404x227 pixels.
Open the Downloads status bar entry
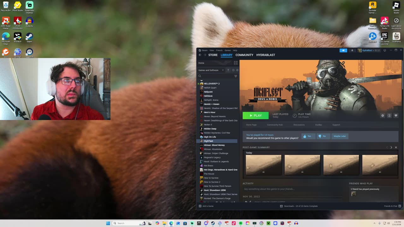[299, 206]
